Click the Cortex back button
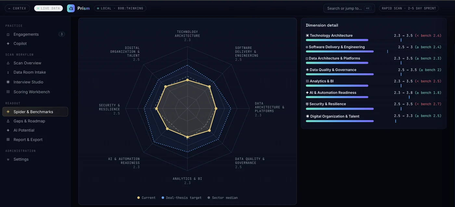455x207 pixels. 18,8
